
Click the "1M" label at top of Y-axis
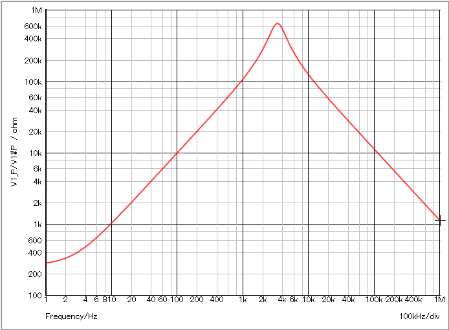pos(37,10)
